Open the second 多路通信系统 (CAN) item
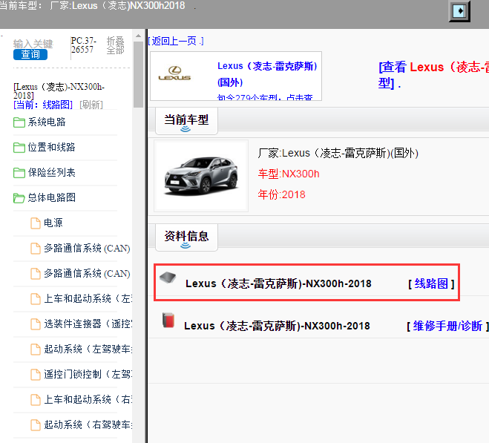This screenshot has width=489, height=443. tap(87, 274)
